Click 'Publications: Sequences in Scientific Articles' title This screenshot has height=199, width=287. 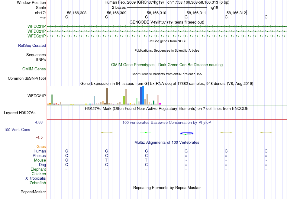click(167, 50)
